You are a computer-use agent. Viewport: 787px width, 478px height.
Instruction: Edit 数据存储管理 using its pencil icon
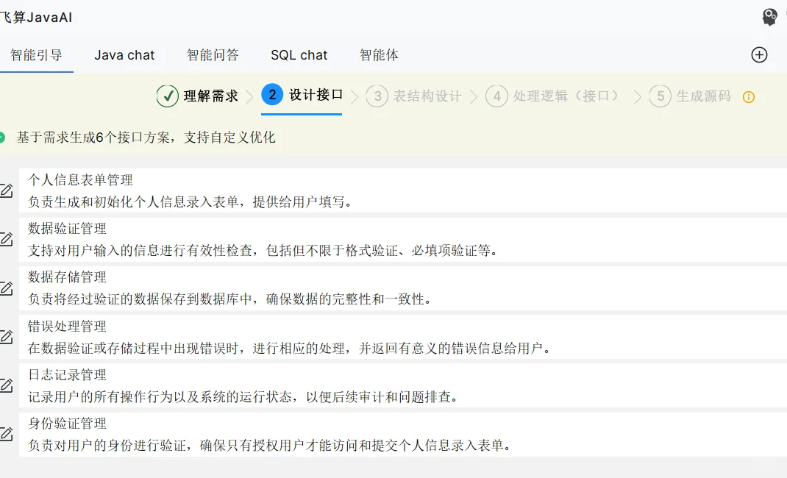click(x=6, y=287)
